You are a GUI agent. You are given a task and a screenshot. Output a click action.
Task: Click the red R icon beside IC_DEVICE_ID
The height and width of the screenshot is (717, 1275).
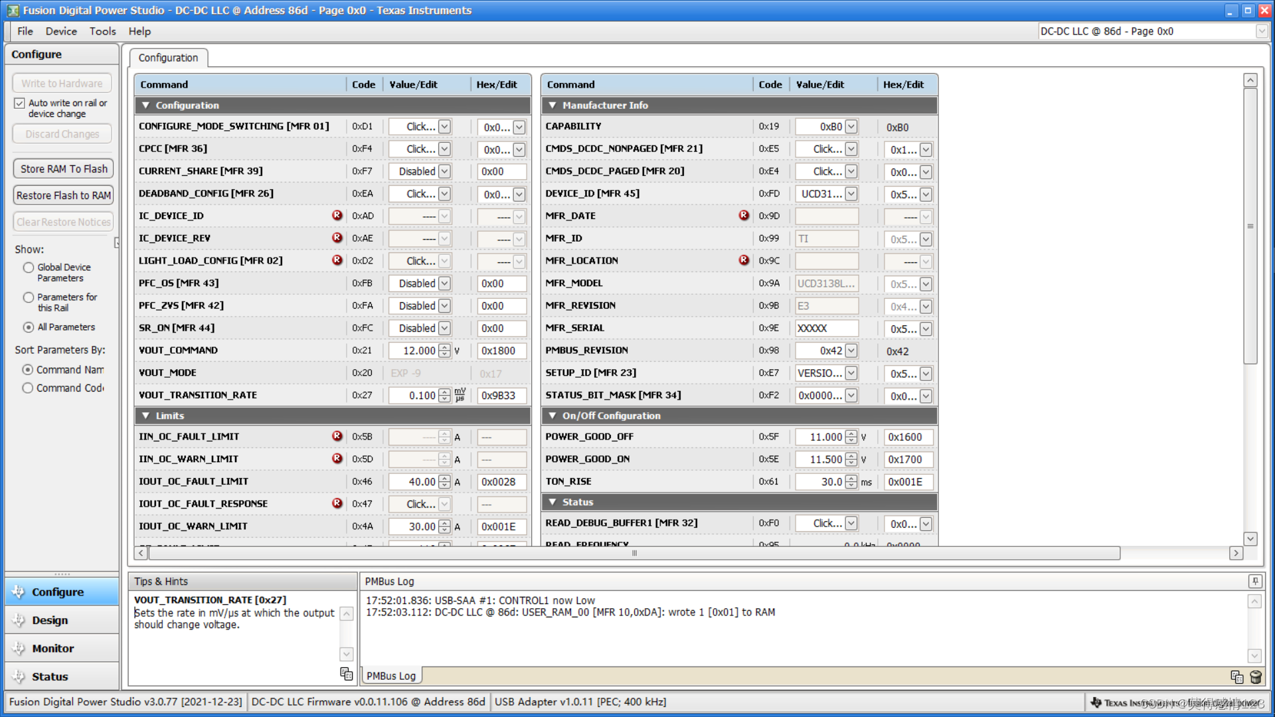(337, 215)
